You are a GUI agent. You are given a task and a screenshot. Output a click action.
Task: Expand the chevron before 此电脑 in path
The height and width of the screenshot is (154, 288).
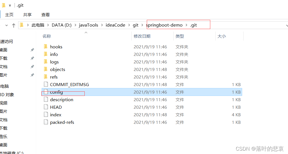(28, 25)
